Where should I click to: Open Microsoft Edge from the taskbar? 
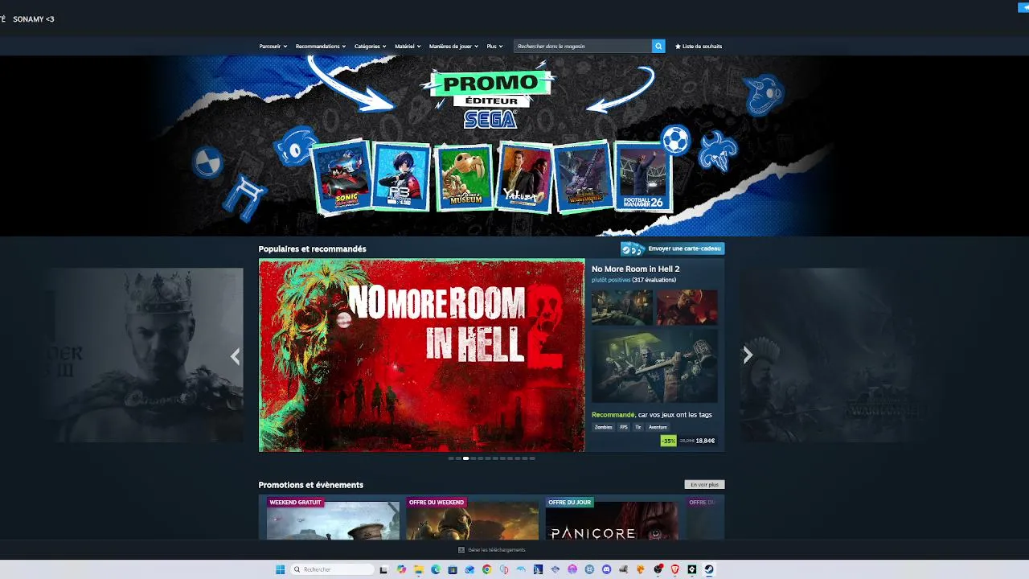436,569
